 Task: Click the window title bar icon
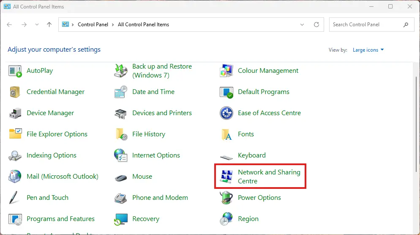(x=7, y=6)
